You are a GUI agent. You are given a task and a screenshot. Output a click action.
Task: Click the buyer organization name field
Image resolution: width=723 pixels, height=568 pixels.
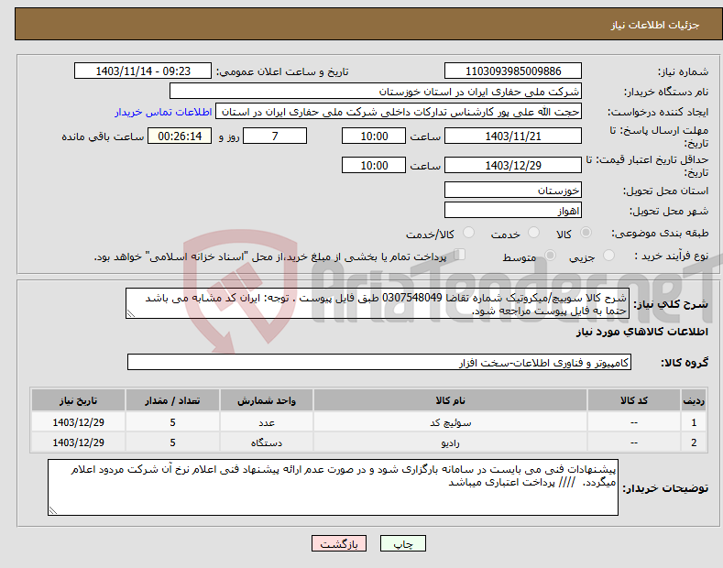pyautogui.click(x=376, y=92)
